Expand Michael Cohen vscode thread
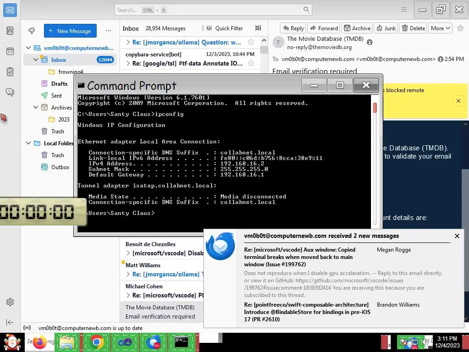469x352 pixels. tap(128, 295)
